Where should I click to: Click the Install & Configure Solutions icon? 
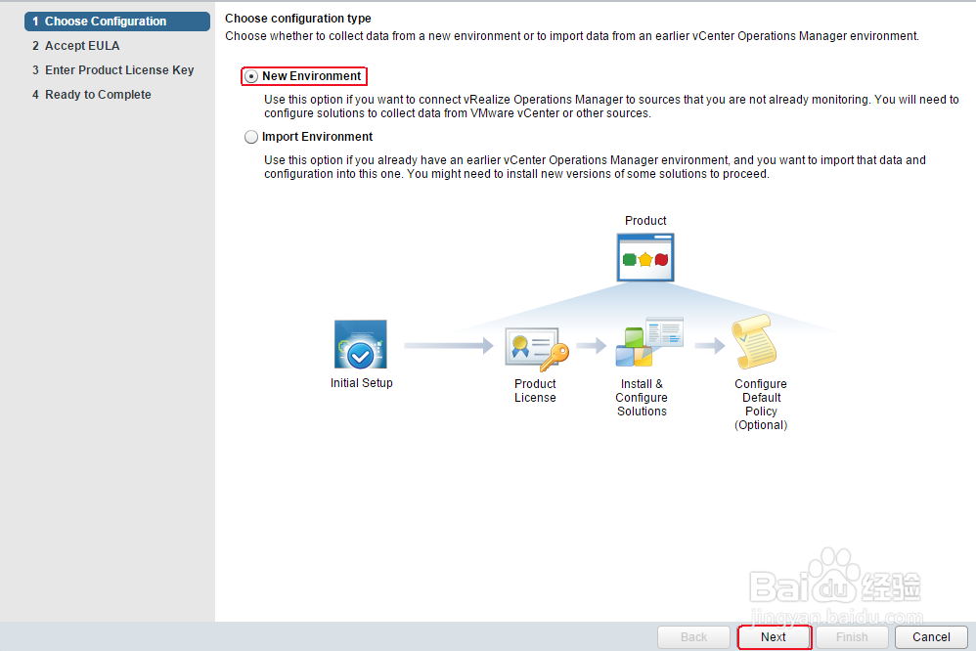(x=649, y=342)
